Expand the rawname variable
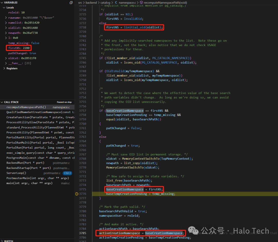The height and width of the screenshot is (242, 278). (x=6, y=18)
